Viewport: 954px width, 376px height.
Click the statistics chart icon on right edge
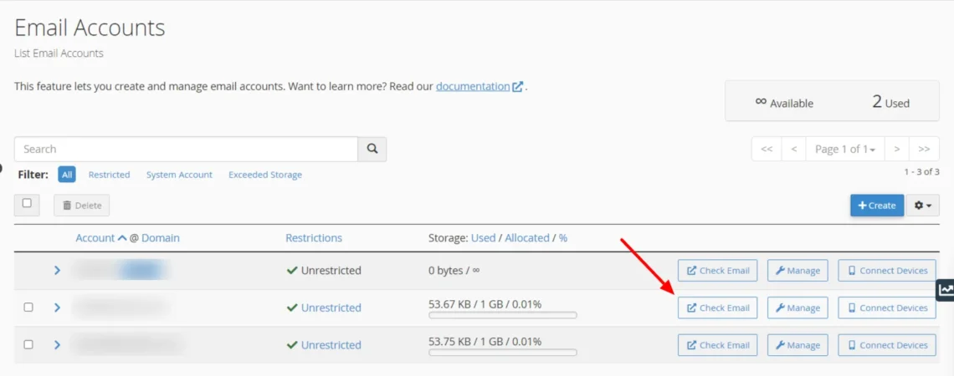pos(945,290)
